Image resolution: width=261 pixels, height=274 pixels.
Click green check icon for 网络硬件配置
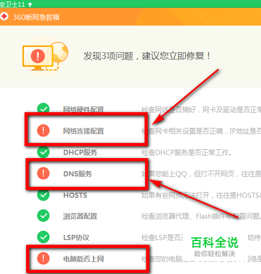point(43,108)
